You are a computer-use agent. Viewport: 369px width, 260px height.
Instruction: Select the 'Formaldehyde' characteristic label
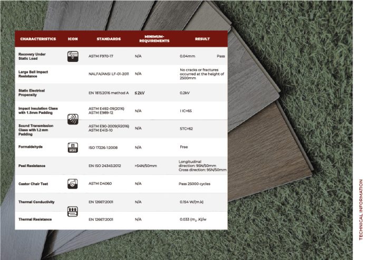tap(31, 147)
